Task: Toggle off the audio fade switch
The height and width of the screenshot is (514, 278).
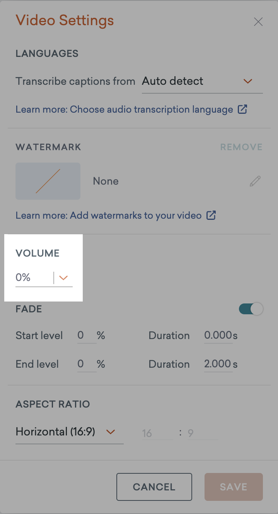Action: [x=251, y=309]
